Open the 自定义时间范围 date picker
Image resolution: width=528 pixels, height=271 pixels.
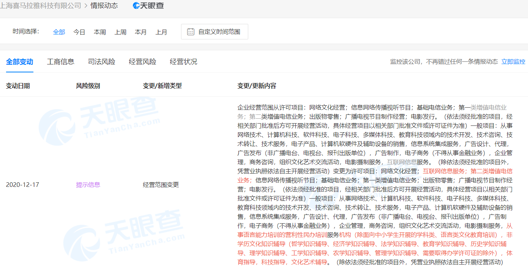214,32
